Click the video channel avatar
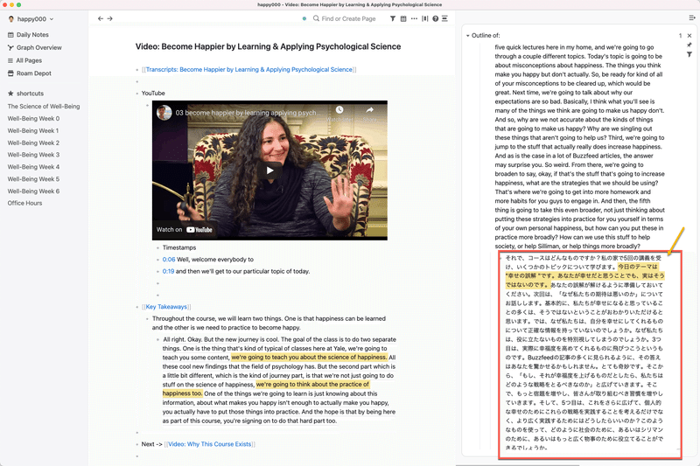This screenshot has width=700, height=466. 164,113
